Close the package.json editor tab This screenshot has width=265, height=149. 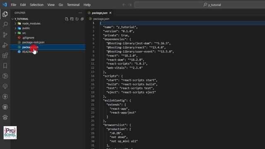(x=111, y=13)
